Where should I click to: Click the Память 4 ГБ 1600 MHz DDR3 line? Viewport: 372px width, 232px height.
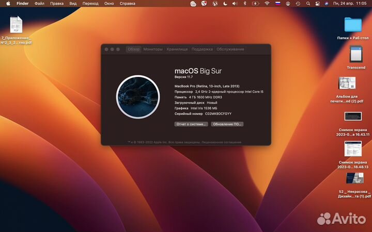198,97
